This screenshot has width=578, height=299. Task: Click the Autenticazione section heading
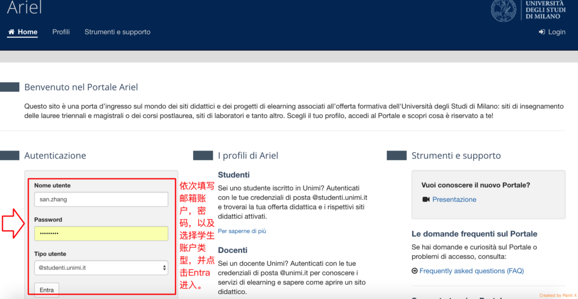click(55, 156)
